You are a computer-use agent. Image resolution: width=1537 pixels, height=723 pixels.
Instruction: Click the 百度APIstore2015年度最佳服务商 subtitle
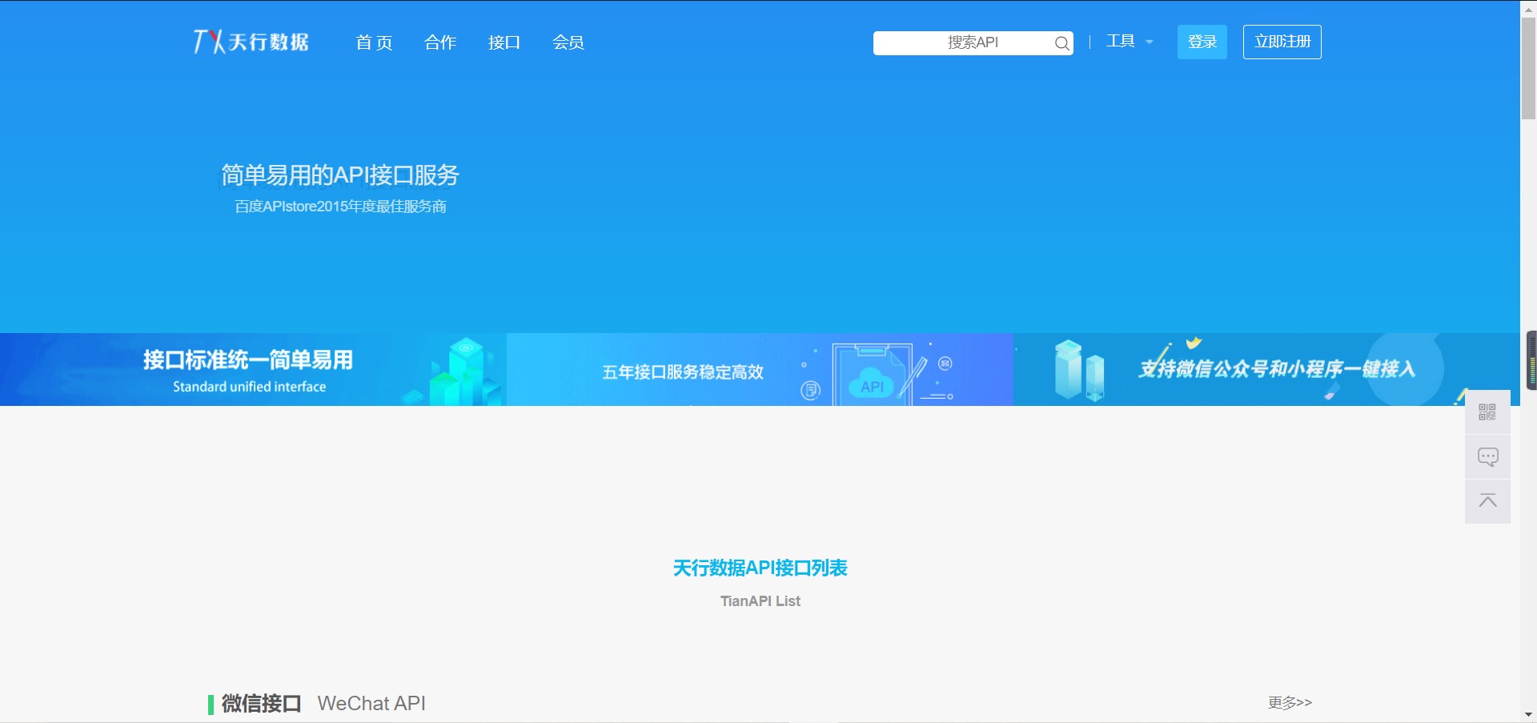point(340,207)
